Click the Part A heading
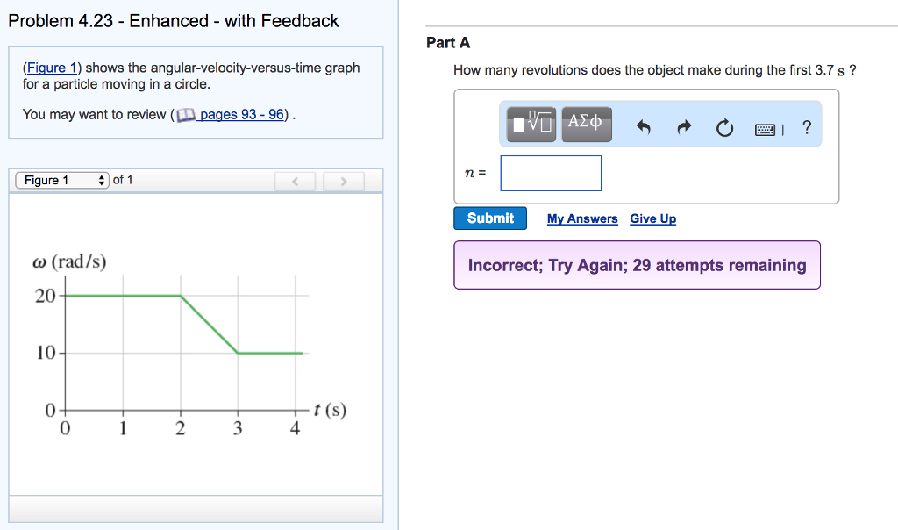Image resolution: width=898 pixels, height=530 pixels. (448, 43)
